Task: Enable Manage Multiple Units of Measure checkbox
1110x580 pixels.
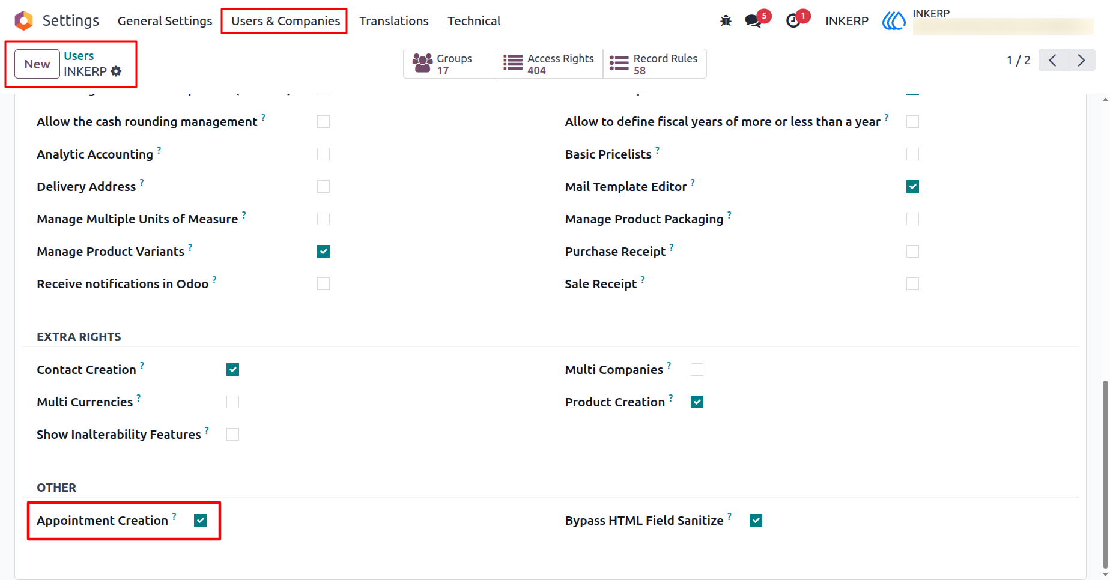Action: pos(323,219)
